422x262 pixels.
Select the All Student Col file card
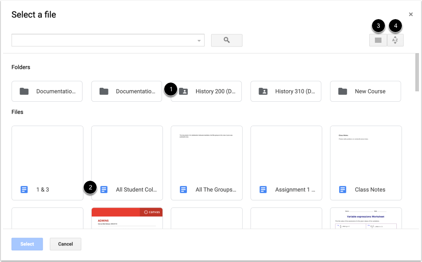click(x=127, y=163)
